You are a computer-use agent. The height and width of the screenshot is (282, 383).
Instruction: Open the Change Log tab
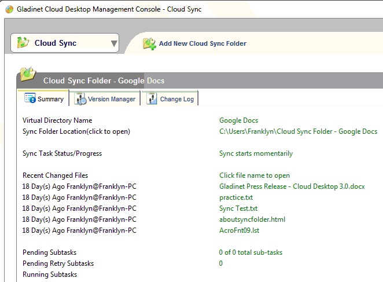point(170,98)
